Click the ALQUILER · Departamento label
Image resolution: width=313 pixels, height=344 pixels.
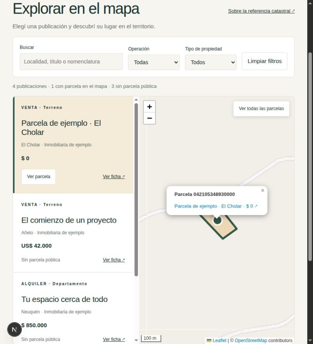[54, 284]
